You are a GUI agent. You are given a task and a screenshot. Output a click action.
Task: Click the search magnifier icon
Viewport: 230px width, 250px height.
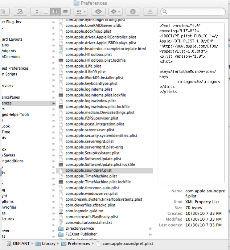point(165,12)
